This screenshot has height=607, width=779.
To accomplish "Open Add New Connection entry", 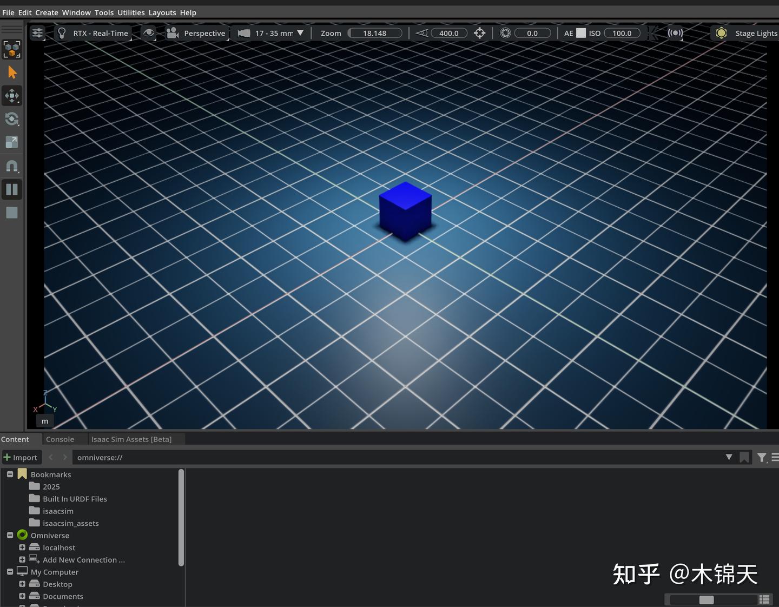I will [84, 559].
